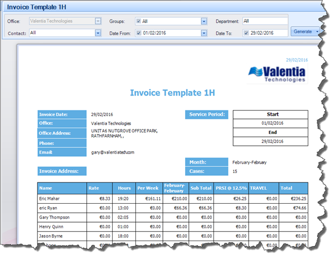Click Eric Mahar's rate €8.33
This screenshot has height=259, width=335.
tap(105, 199)
